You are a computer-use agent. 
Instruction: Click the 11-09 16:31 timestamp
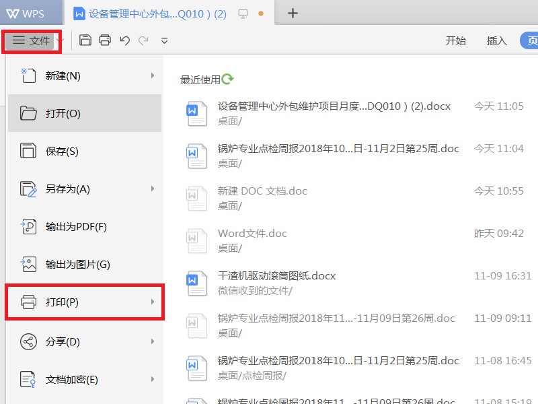click(502, 276)
